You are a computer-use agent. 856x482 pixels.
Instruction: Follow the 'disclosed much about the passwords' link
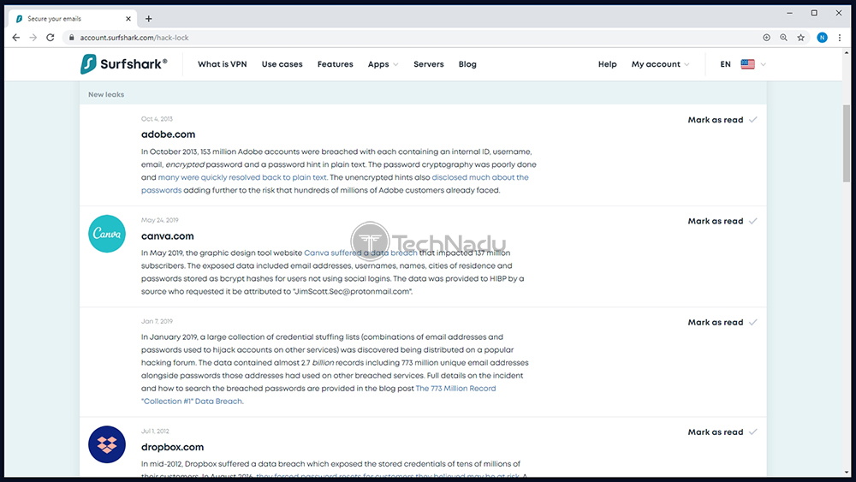(x=480, y=177)
